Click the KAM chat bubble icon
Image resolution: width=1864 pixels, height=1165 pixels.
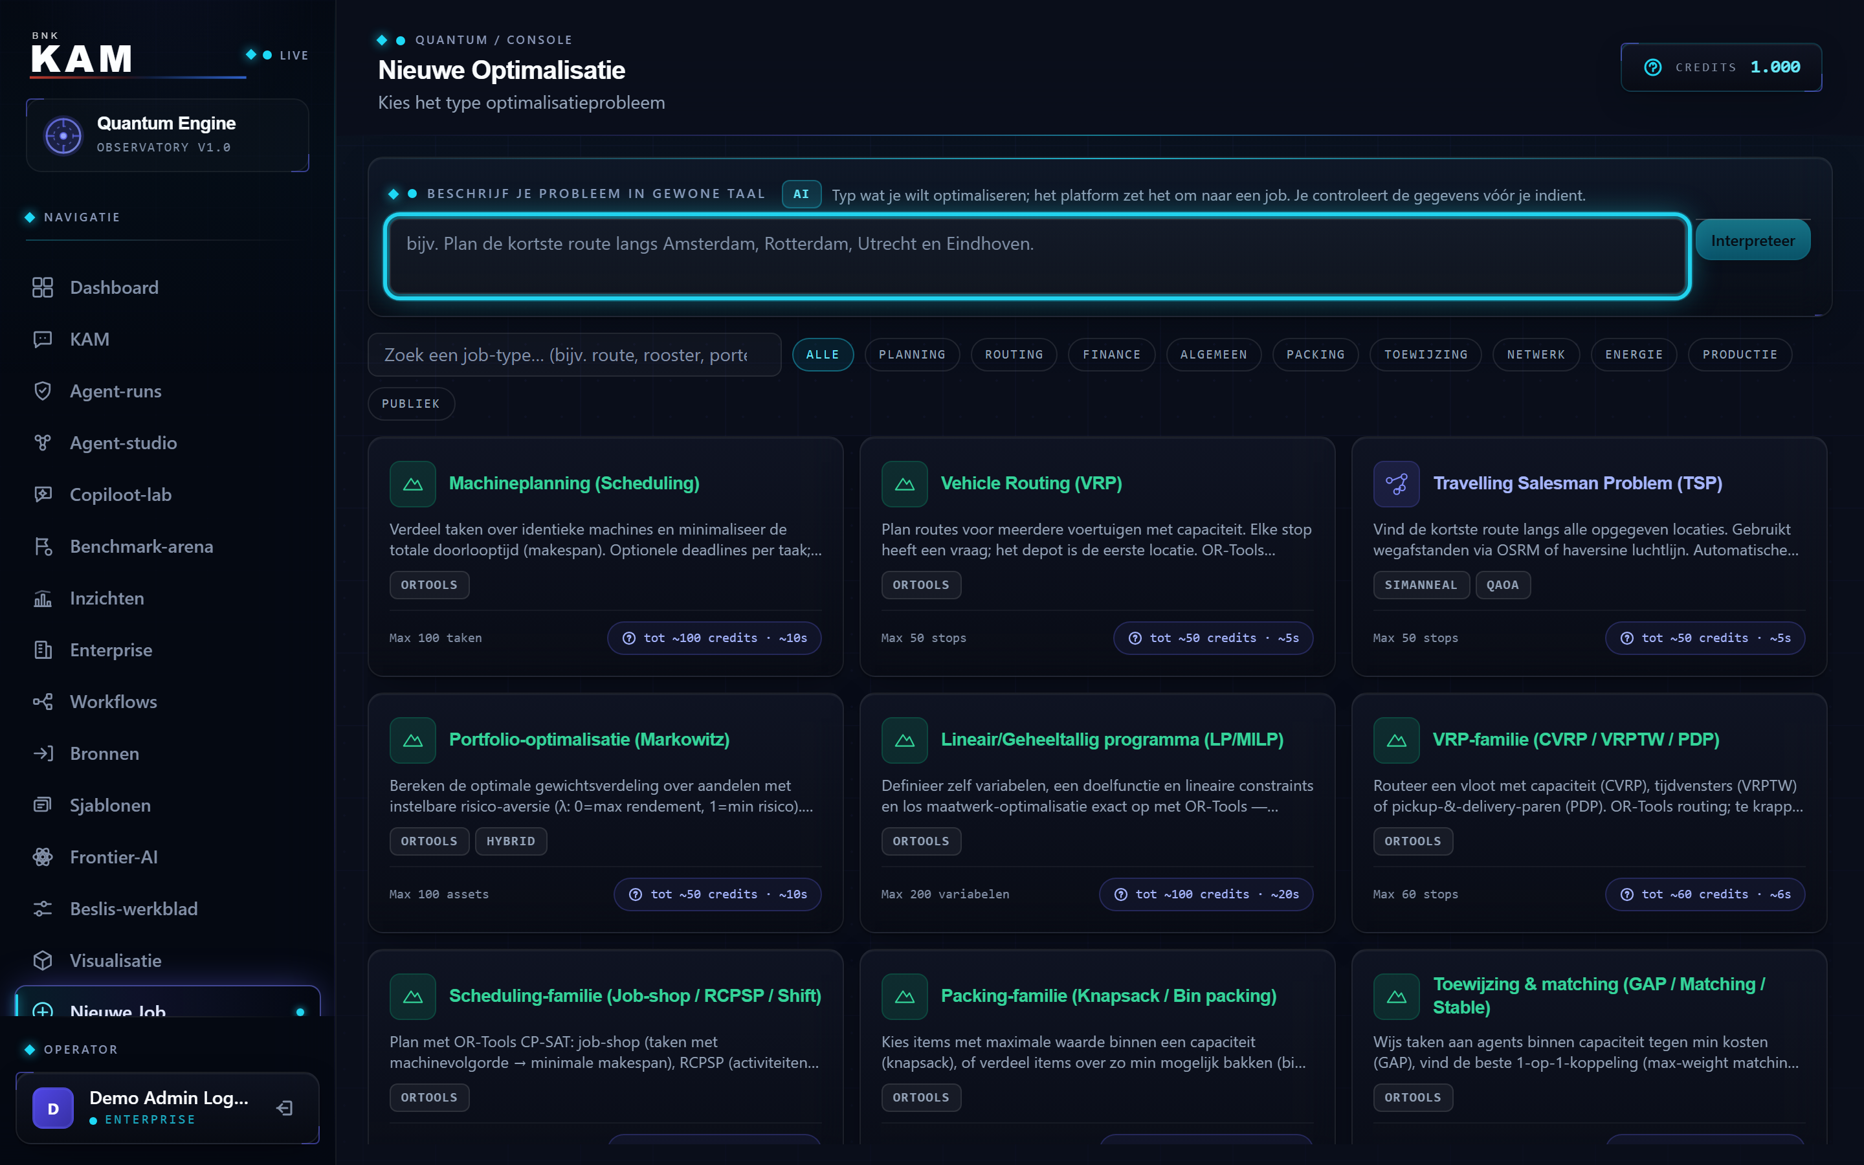pos(42,339)
